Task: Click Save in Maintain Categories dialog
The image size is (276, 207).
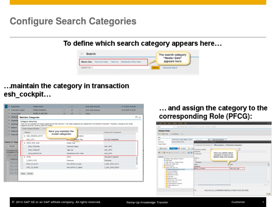Action: click(23, 174)
